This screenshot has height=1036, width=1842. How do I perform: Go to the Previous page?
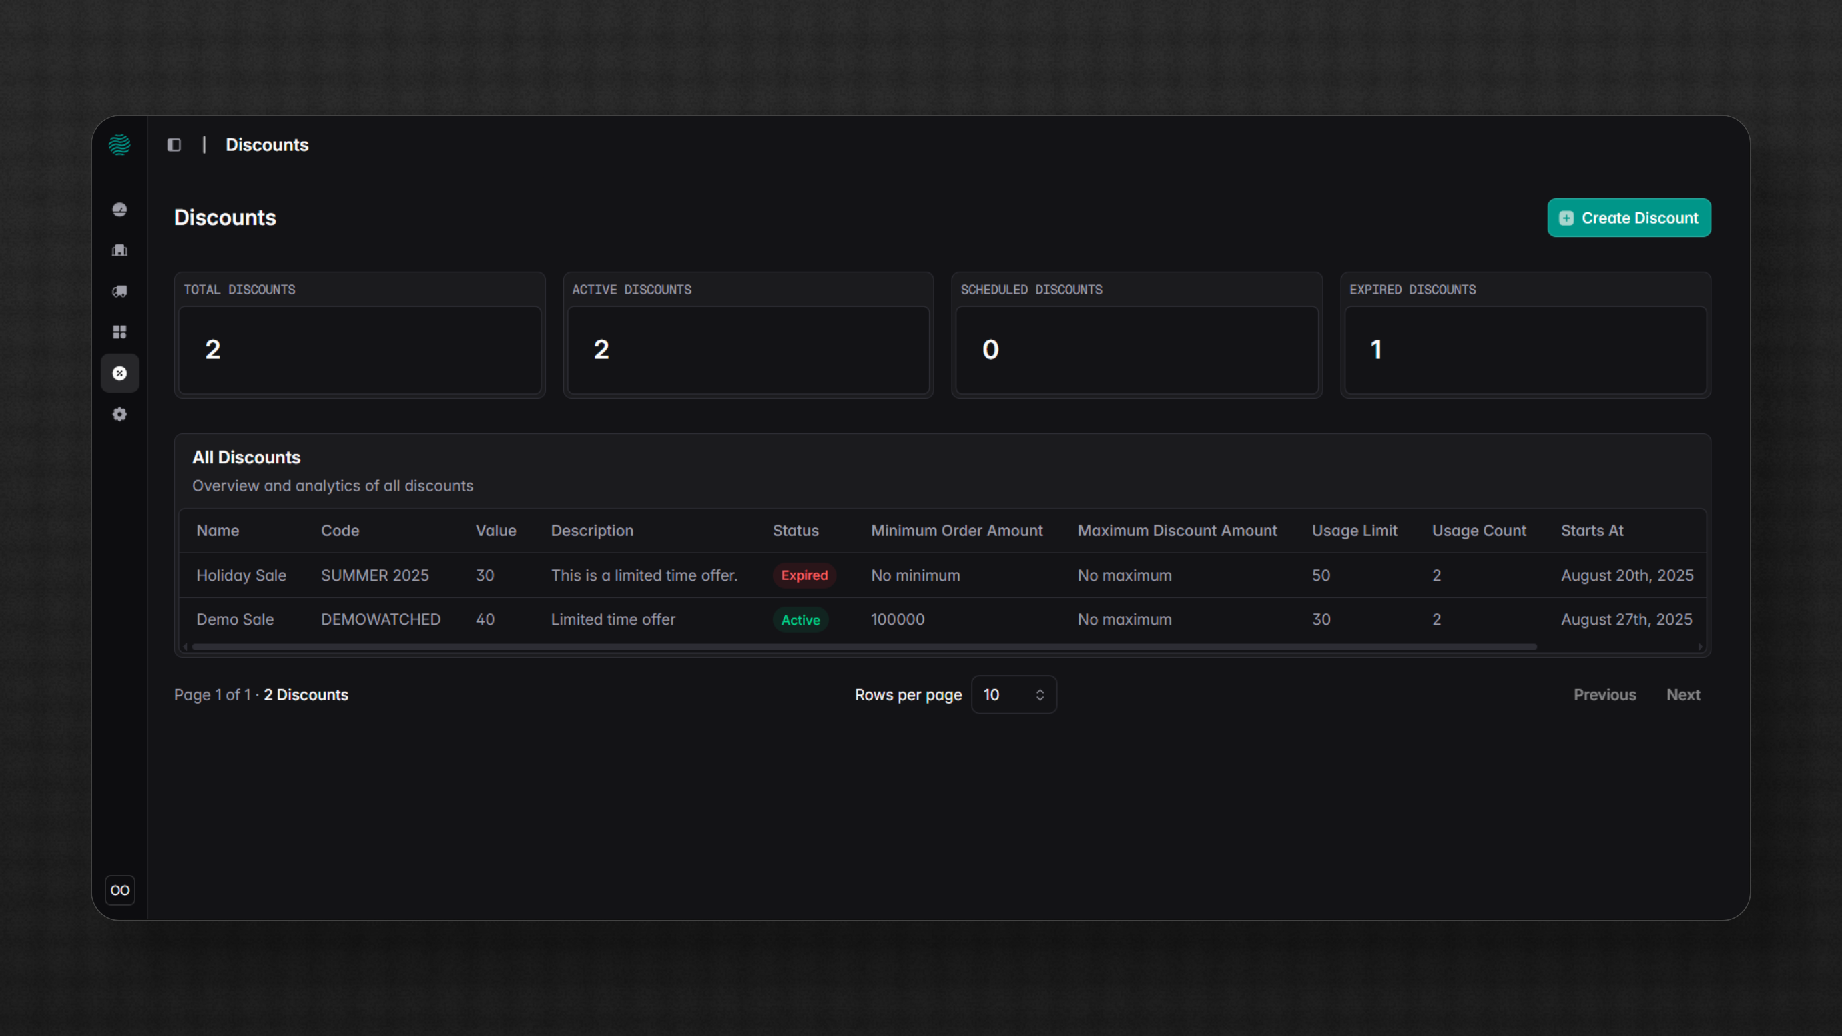click(x=1604, y=694)
